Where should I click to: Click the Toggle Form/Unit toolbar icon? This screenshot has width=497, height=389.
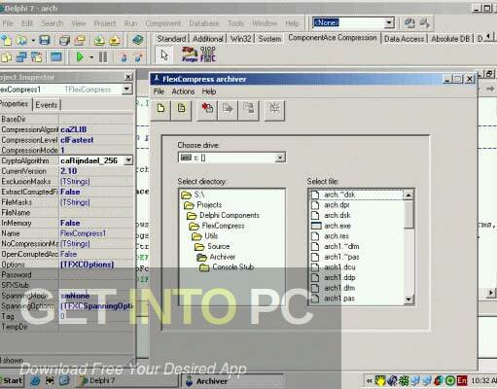(37, 57)
